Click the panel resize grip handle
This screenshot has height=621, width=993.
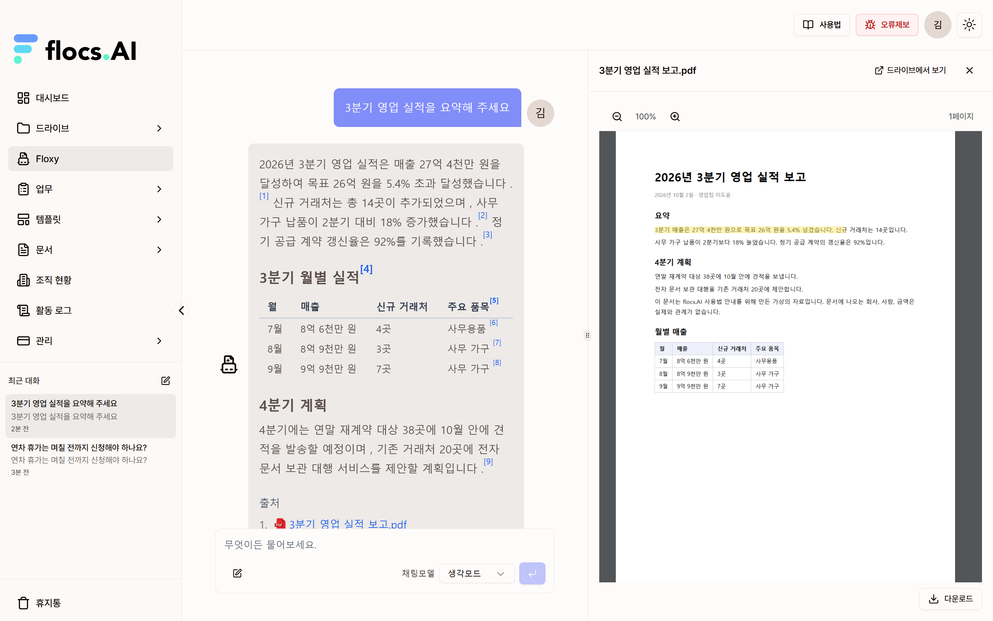[588, 336]
